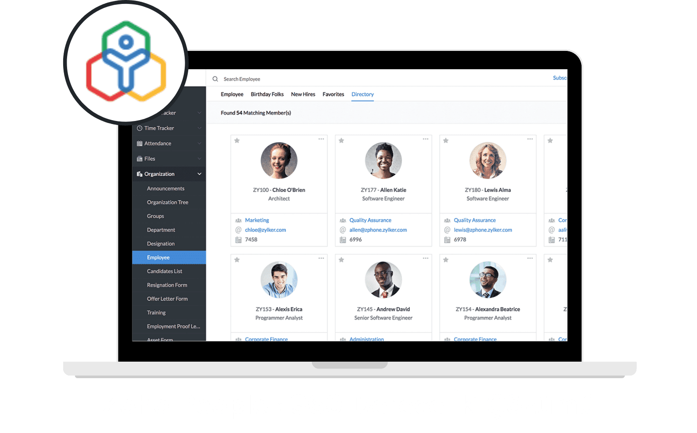Star Allen Katie's card
Image resolution: width=697 pixels, height=433 pixels.
click(342, 141)
